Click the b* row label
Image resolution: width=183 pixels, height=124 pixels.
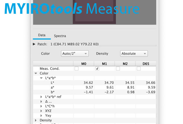(53, 92)
